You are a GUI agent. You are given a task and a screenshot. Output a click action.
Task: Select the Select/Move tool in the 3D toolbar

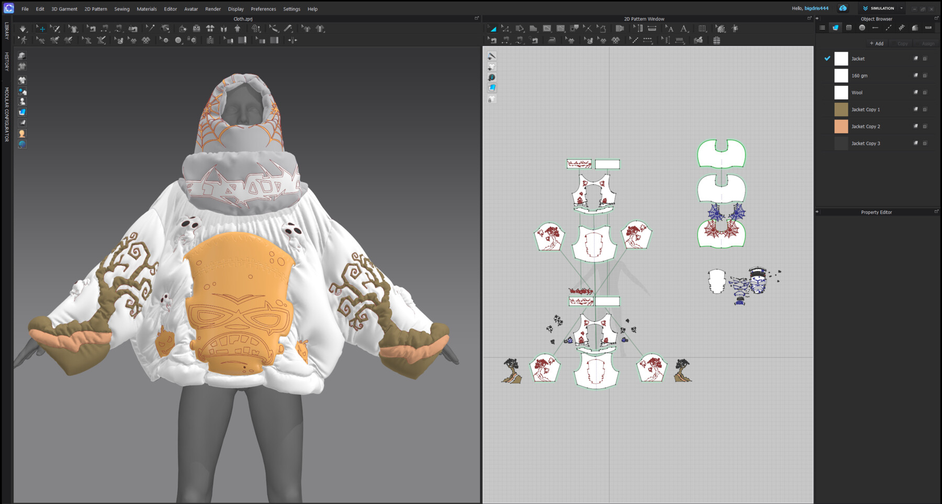tap(42, 29)
